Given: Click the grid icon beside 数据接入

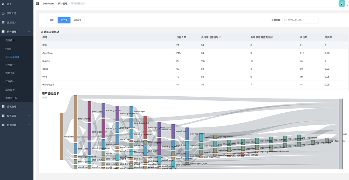Looking at the screenshot, I should coord(3,22).
